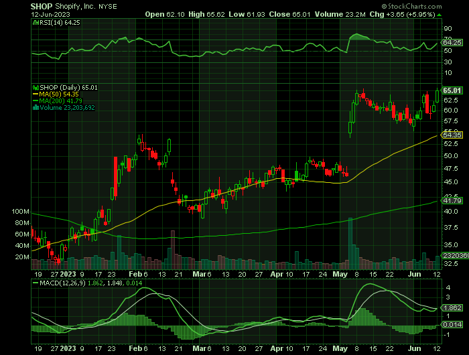Click the Jun label under the MACD panel

[x=415, y=349]
